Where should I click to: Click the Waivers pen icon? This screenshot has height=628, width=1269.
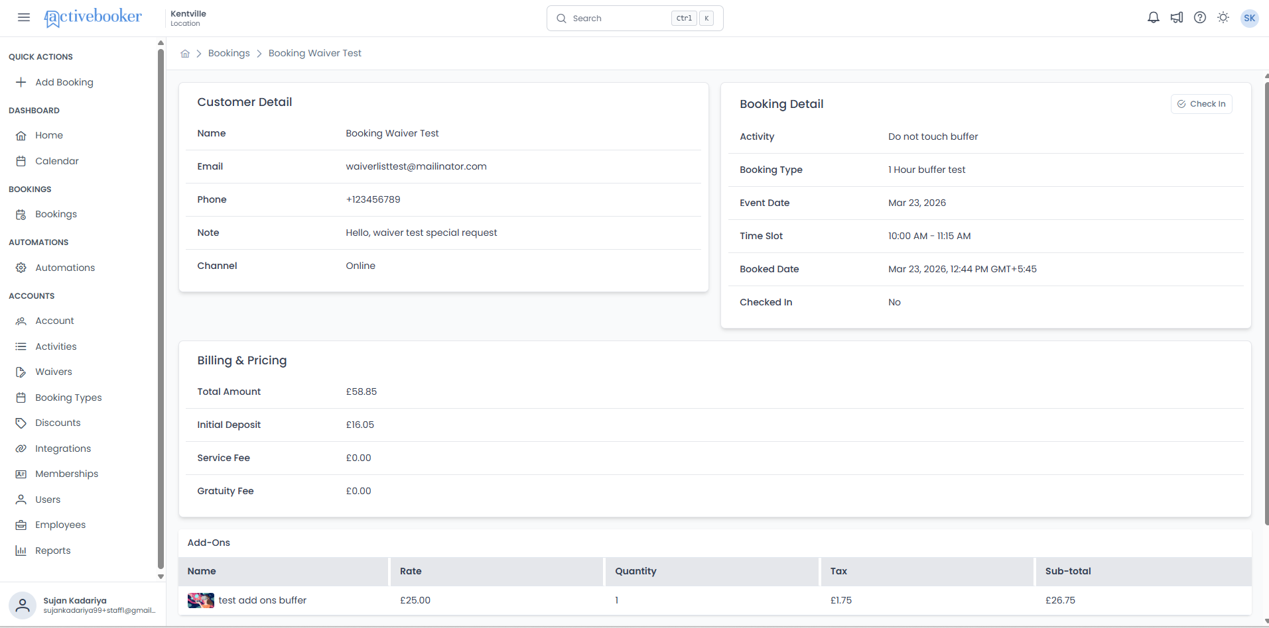coord(21,372)
